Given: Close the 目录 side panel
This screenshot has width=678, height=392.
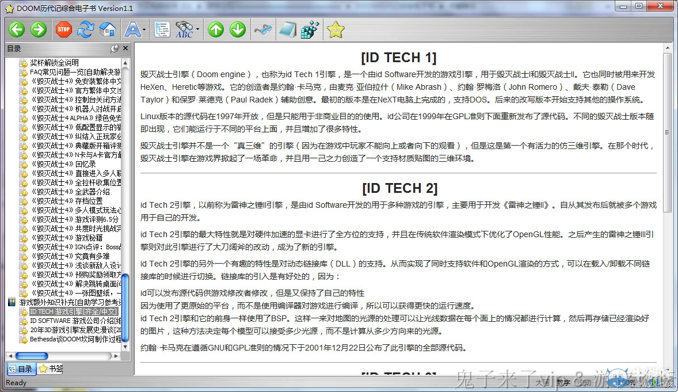Looking at the screenshot, I should (x=125, y=48).
